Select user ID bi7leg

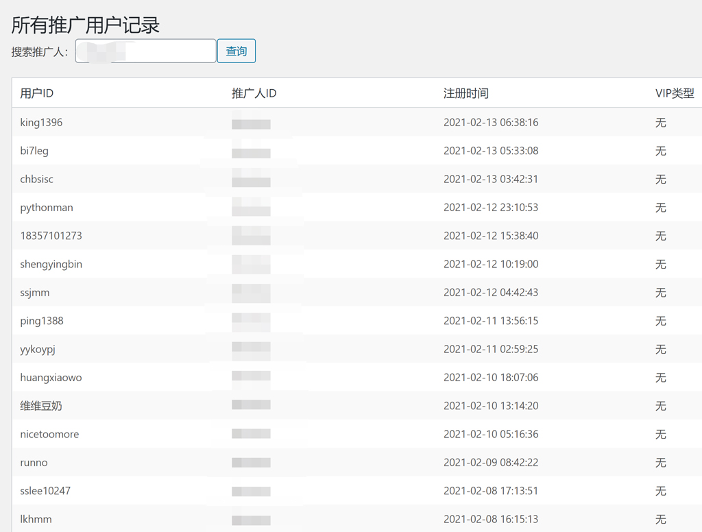coord(34,151)
